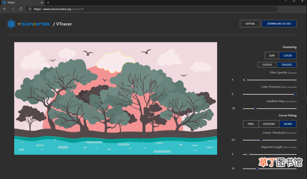Click the Filter Speckle label
The width and height of the screenshot is (307, 179).
283,72
